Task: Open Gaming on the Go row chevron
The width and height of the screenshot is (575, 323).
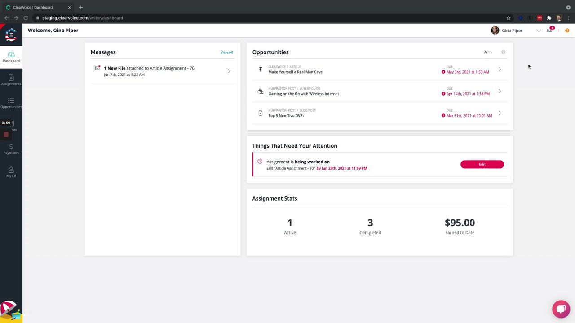Action: [500, 92]
